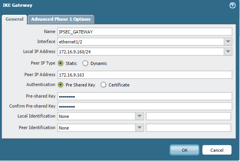Select Static peer IP type
This screenshot has width=240, height=161.
[x=61, y=63]
